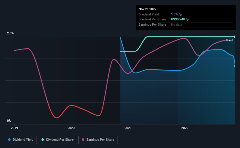Click the teal Dividend Per Share legend dot
Image resolution: width=240 pixels, height=148 pixels.
(43, 140)
